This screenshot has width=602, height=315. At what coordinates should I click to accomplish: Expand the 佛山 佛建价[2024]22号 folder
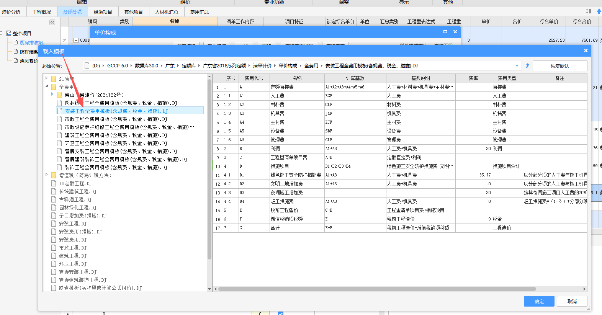click(52, 94)
